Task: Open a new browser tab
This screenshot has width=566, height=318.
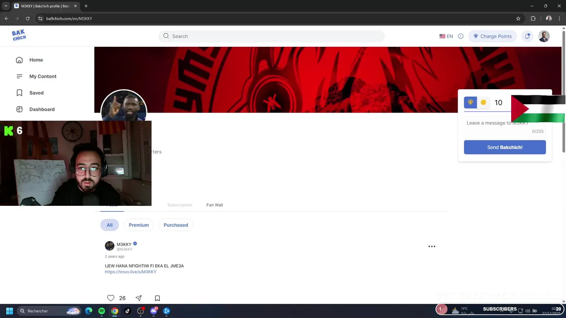Action: (x=86, y=6)
